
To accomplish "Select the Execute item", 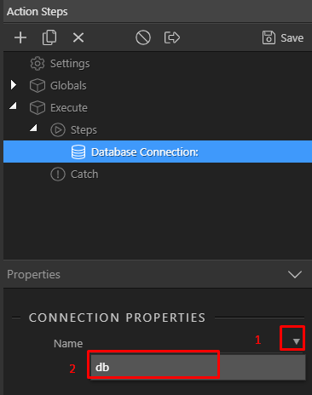I will pyautogui.click(x=69, y=108).
